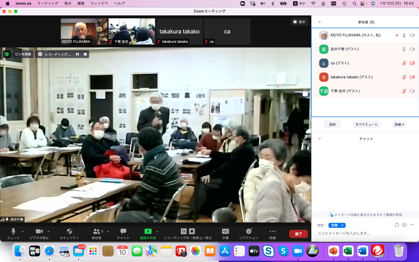The width and height of the screenshot is (419, 262).
Task: Open 詳細 more options in toolbar
Action: pyautogui.click(x=273, y=234)
